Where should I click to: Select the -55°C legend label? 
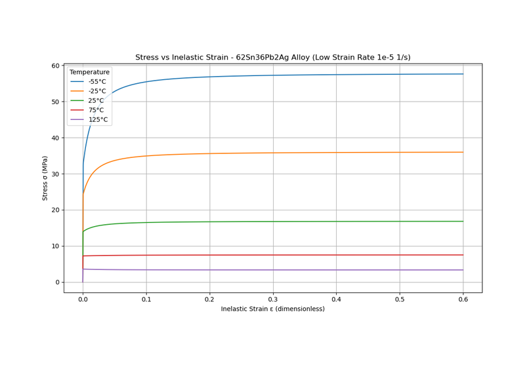pyautogui.click(x=97, y=81)
